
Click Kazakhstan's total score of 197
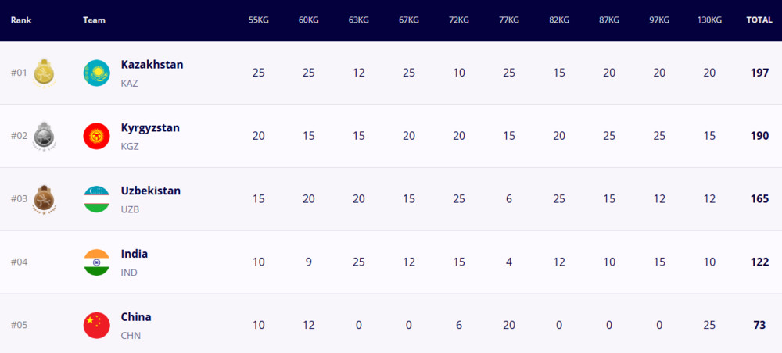[759, 73]
